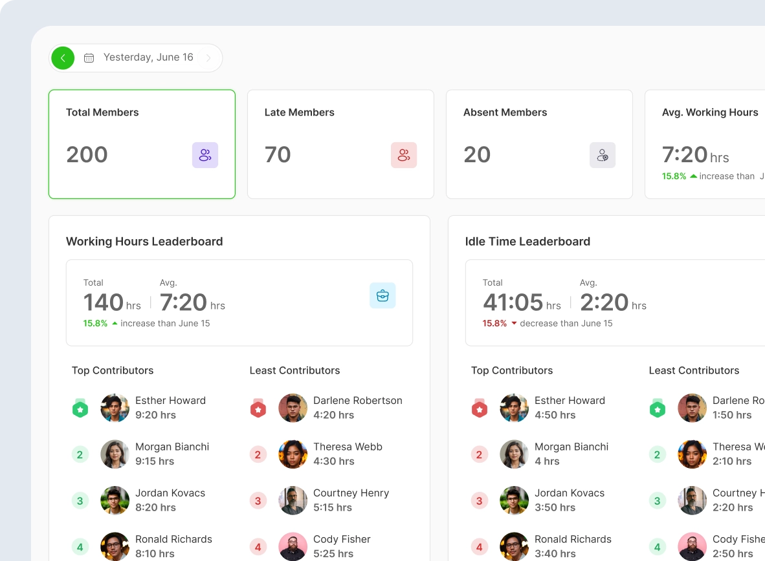Click the blue briefcase icon in Working Hours
This screenshot has height=561, width=765.
(x=382, y=295)
